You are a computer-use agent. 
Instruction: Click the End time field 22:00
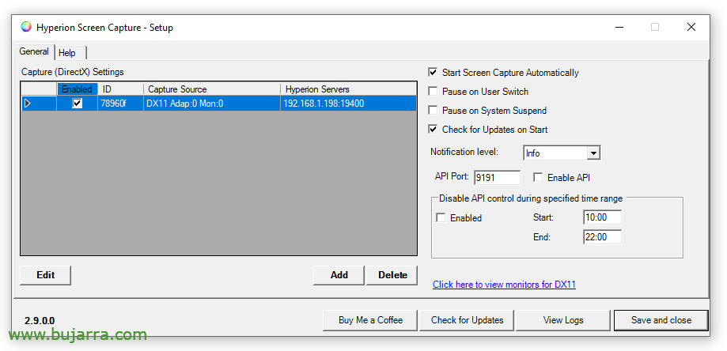coord(602,237)
